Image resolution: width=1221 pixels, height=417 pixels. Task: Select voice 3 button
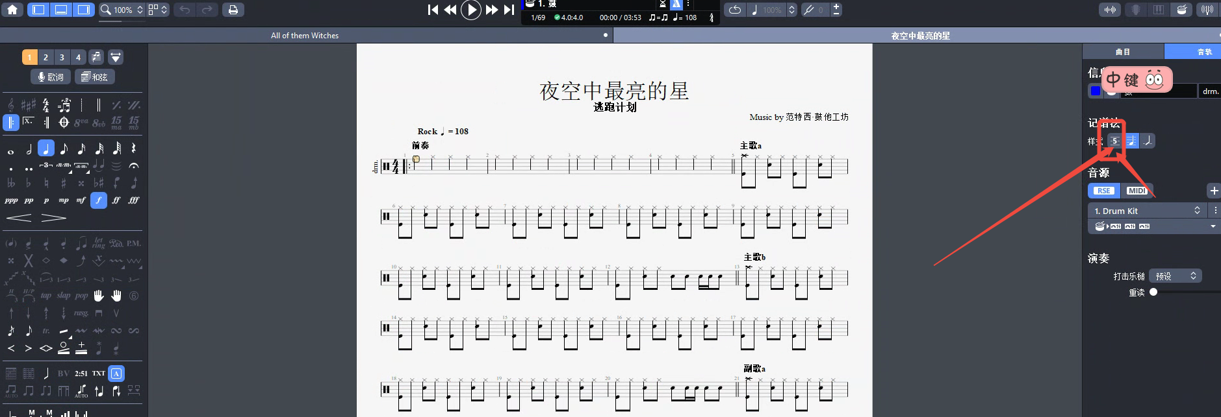click(x=62, y=57)
